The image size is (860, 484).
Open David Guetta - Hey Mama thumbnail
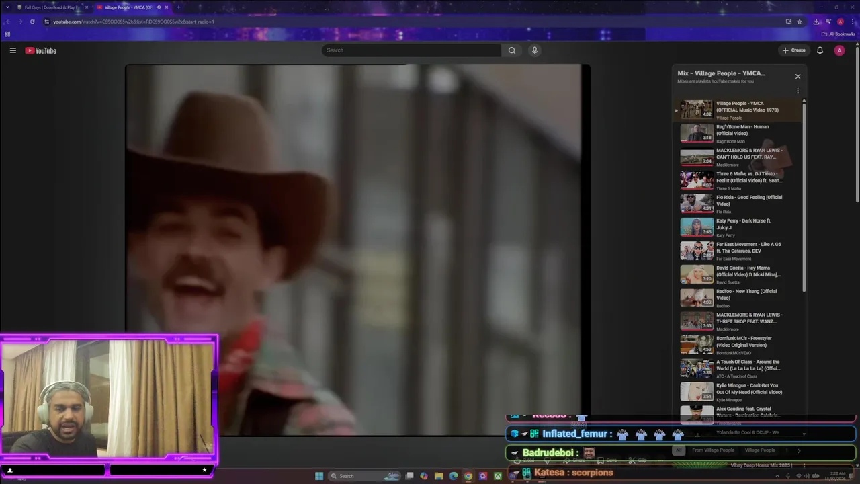(x=697, y=274)
